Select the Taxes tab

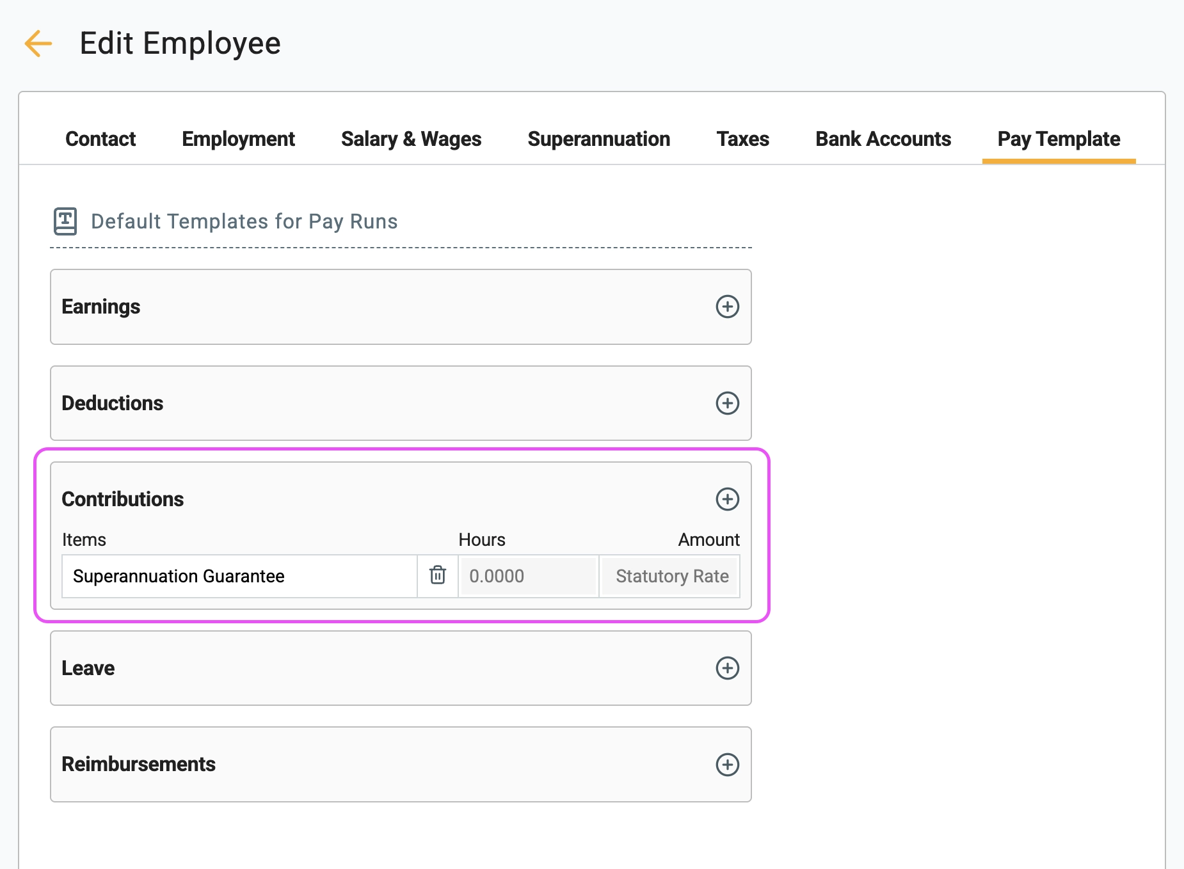[x=742, y=139]
